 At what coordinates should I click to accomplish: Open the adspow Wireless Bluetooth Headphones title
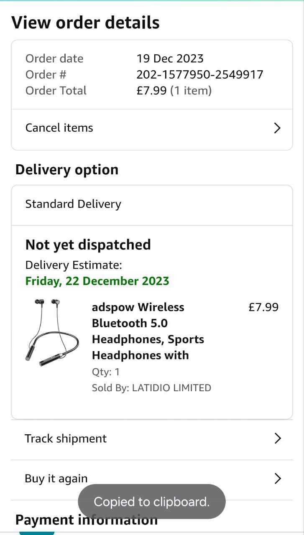148,331
